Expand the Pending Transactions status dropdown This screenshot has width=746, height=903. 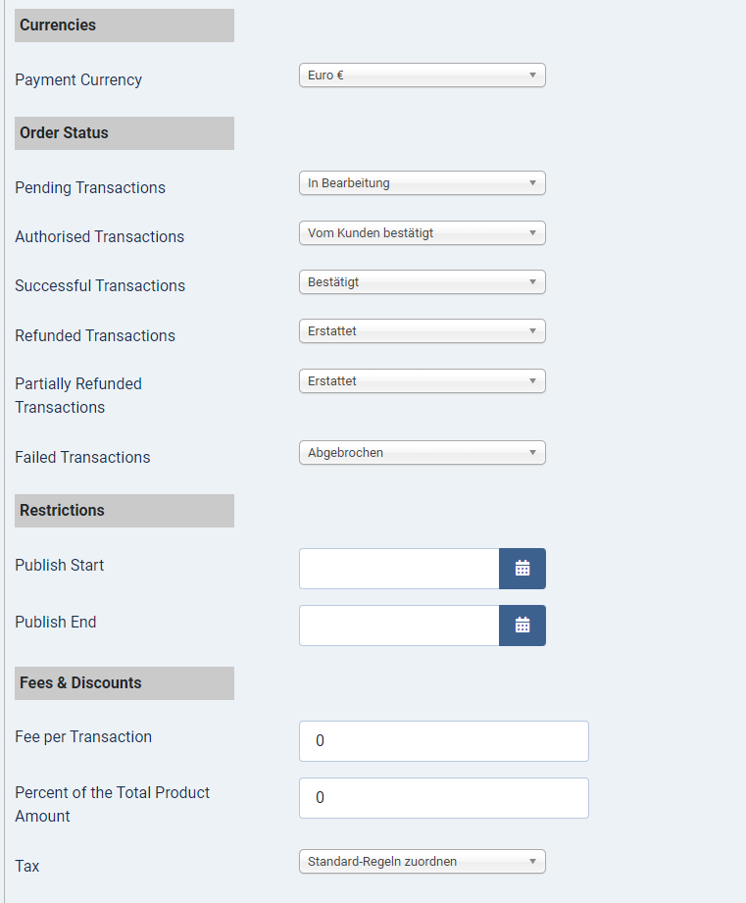(422, 183)
